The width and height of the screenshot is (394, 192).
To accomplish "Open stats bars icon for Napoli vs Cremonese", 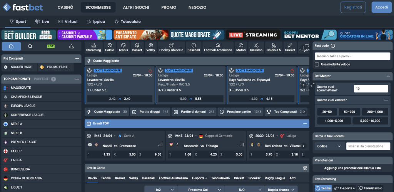I will click(x=160, y=145).
